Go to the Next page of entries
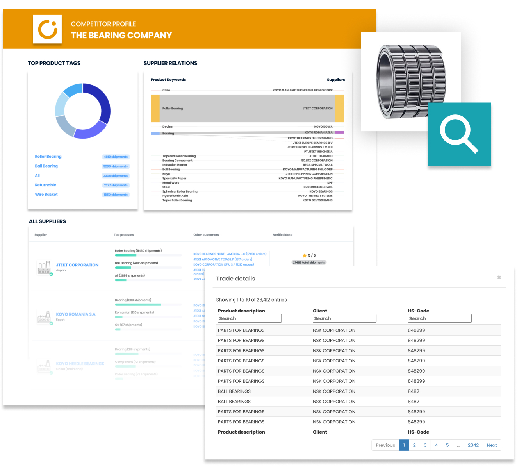517x466 pixels. click(492, 445)
